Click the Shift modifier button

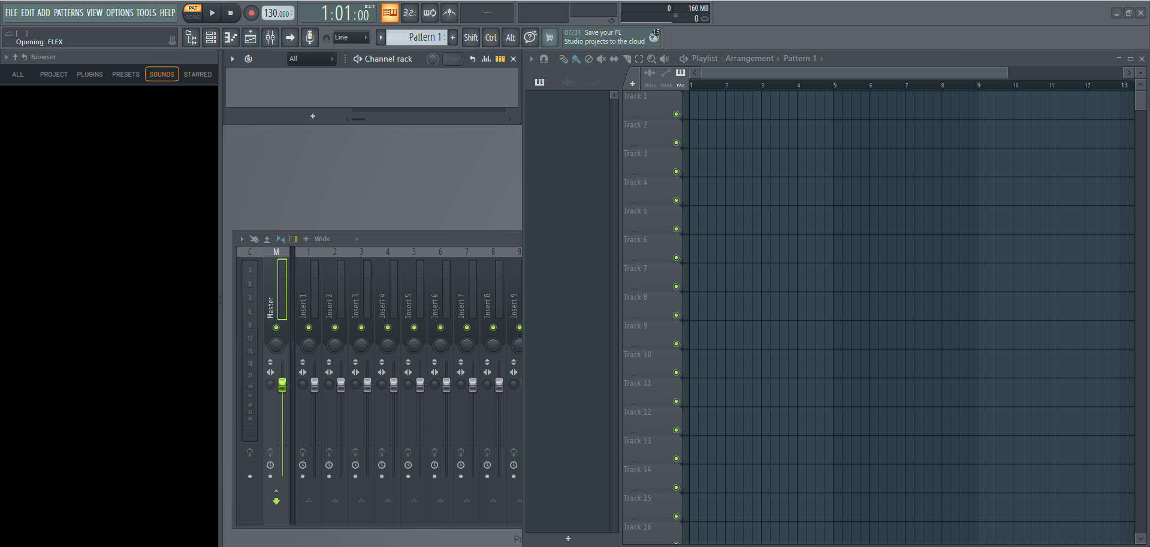471,38
